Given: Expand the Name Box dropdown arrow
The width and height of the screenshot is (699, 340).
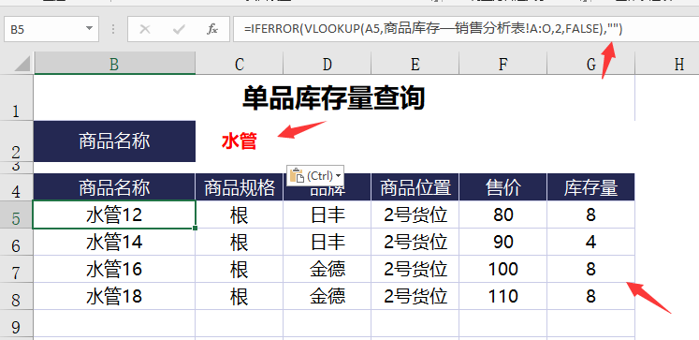Looking at the screenshot, I should click(x=89, y=29).
